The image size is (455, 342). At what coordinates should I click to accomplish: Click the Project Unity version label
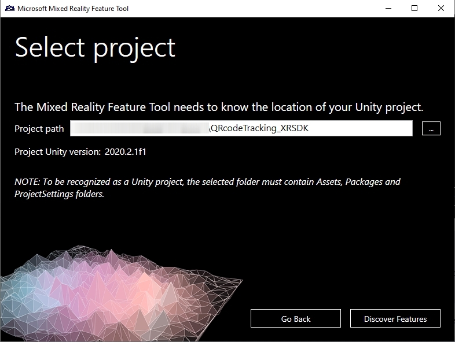(57, 152)
